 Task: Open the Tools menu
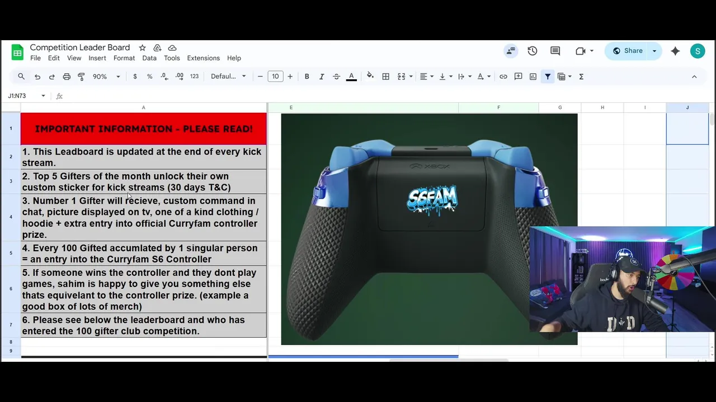click(172, 58)
